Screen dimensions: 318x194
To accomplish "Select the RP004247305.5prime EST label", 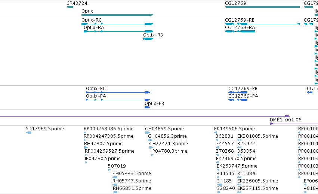I will (108, 136).
